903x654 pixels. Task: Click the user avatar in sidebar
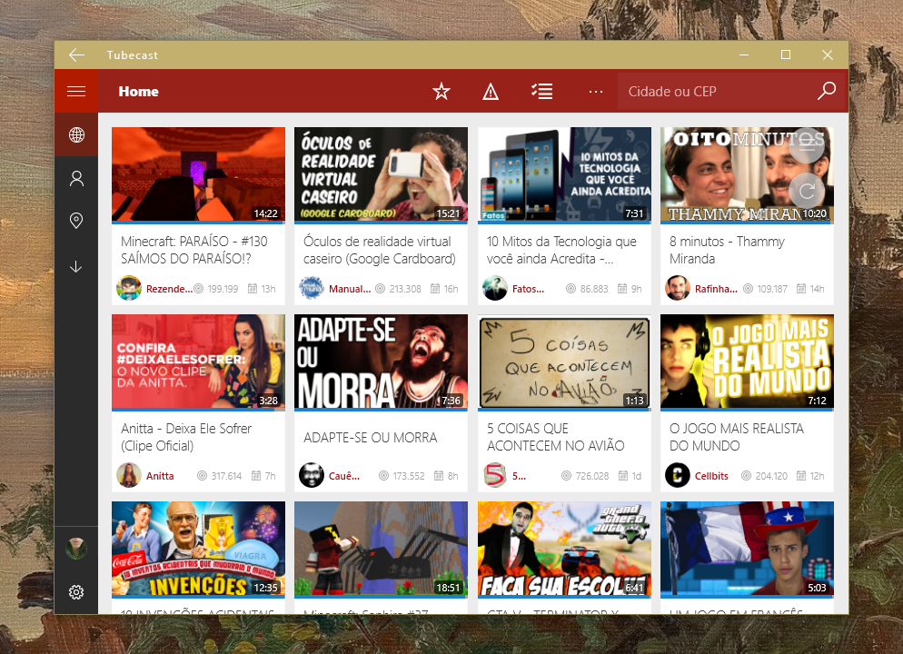tap(76, 549)
